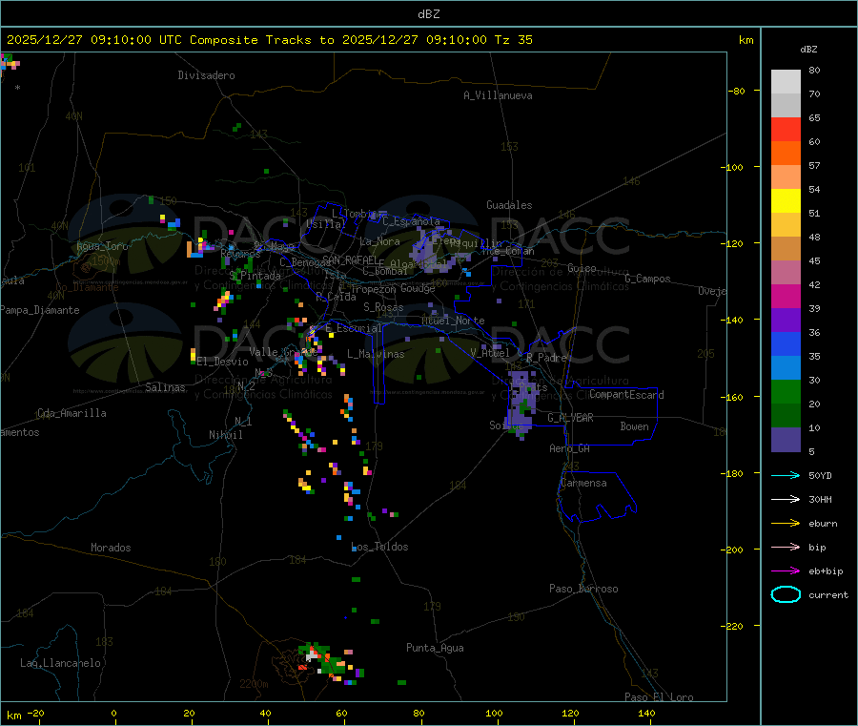Click the Morados map label
The image size is (858, 726).
111,548
